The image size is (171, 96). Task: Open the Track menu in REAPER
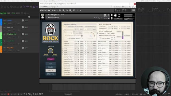[22, 1]
